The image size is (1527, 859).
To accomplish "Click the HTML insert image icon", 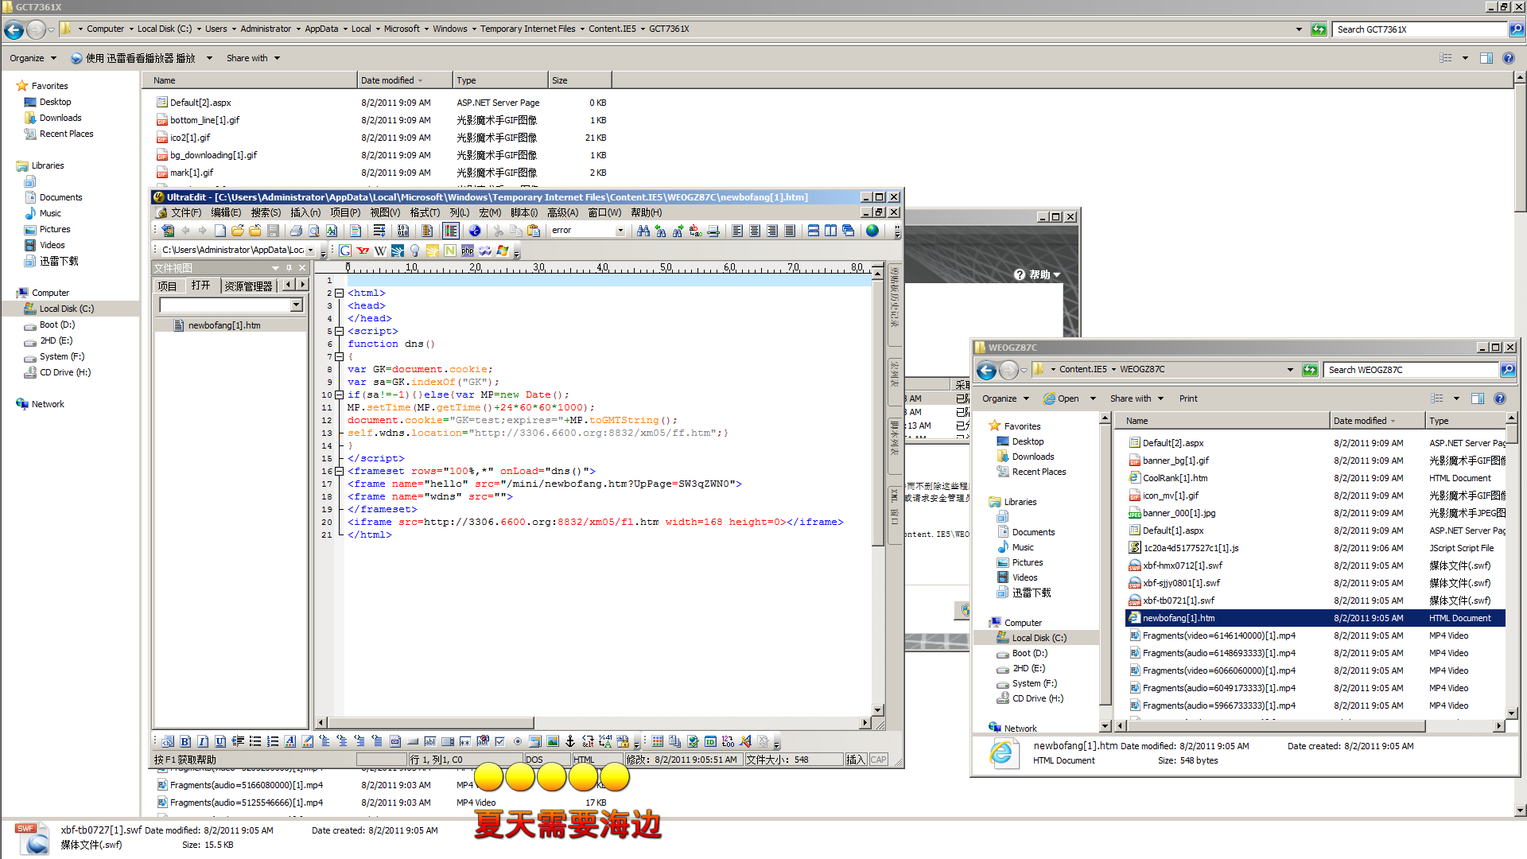I will point(553,741).
